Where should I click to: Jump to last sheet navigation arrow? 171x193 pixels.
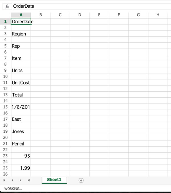coord(29,180)
